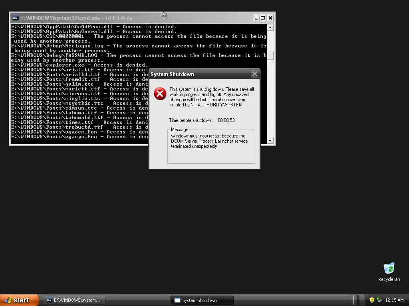Click the Fonts\marlett.ttf output line

tap(79, 89)
